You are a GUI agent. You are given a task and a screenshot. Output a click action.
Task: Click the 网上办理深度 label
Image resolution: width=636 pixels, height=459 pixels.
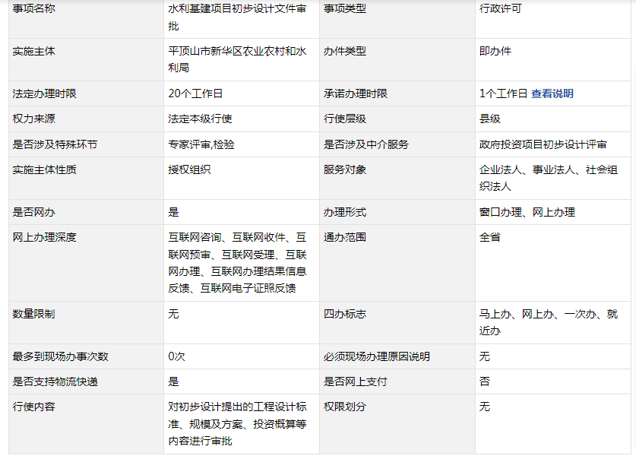[x=45, y=237]
